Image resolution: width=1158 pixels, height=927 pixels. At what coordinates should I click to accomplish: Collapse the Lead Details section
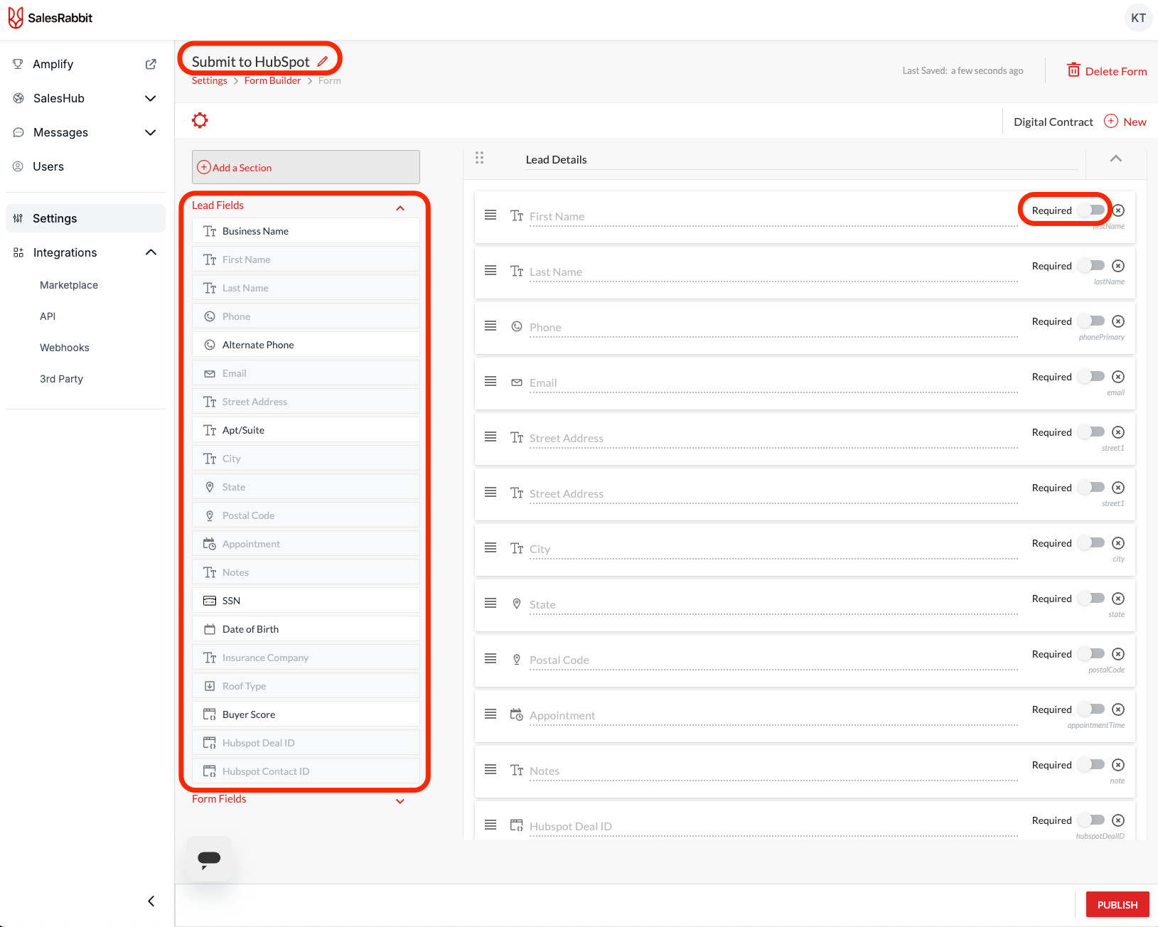(x=1116, y=159)
